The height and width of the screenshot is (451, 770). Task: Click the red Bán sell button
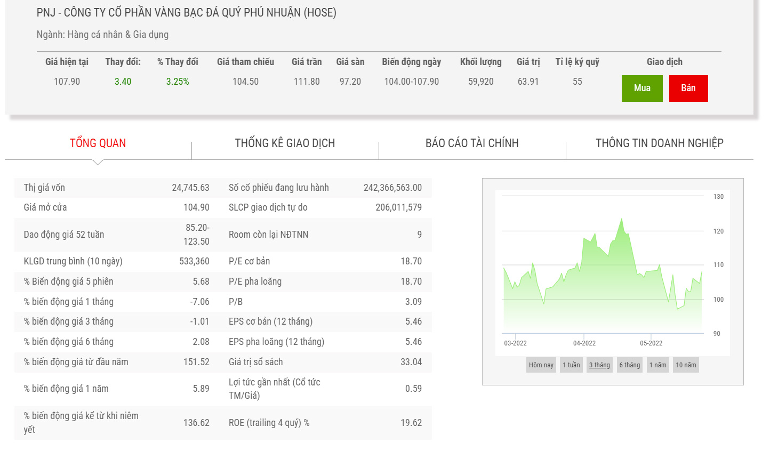pyautogui.click(x=688, y=88)
